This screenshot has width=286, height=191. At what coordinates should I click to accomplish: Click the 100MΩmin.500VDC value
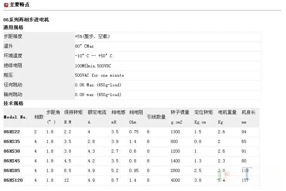point(93,66)
